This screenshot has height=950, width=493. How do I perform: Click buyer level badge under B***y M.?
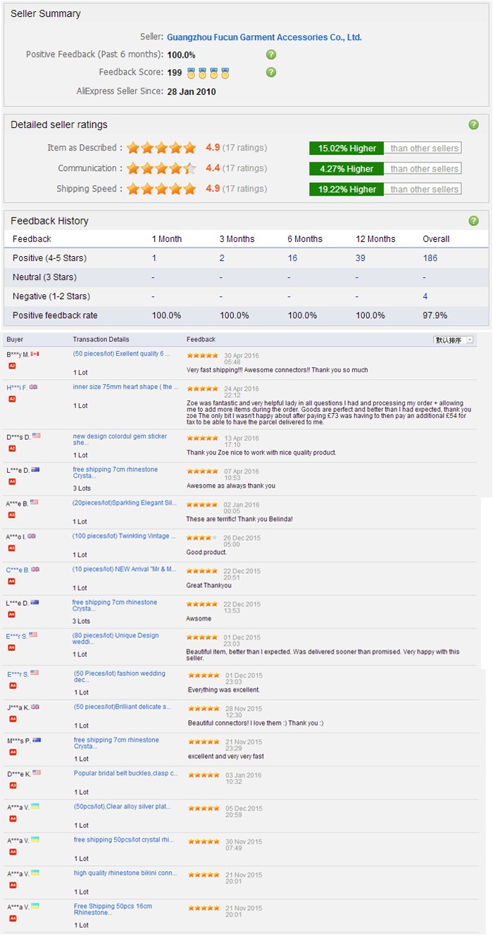12,366
